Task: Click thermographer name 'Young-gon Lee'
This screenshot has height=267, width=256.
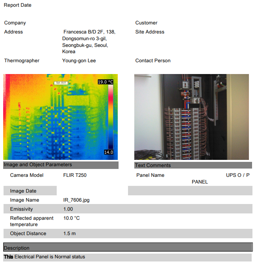Action: tap(79, 61)
